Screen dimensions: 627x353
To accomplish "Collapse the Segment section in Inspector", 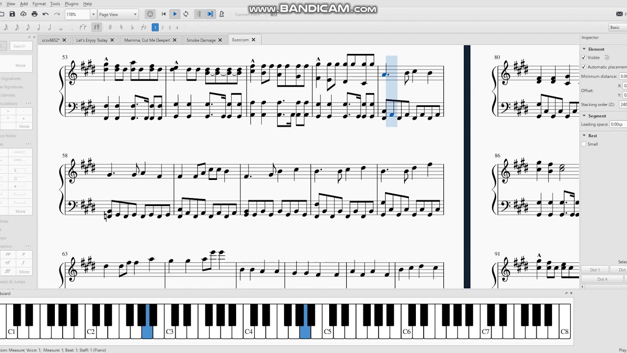I will pyautogui.click(x=584, y=116).
